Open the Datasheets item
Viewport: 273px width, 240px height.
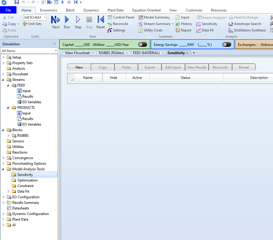point(18,208)
